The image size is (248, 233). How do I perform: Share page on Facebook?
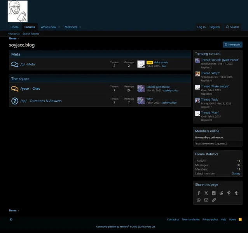(199, 193)
